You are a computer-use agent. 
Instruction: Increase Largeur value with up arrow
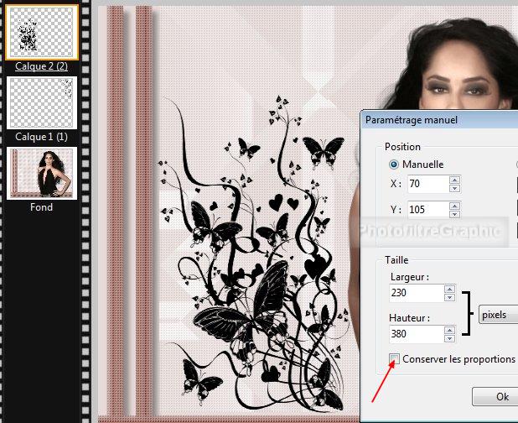449,289
